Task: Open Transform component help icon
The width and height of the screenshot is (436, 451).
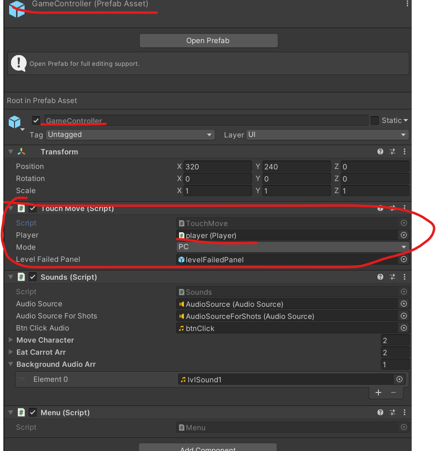Action: tap(380, 151)
